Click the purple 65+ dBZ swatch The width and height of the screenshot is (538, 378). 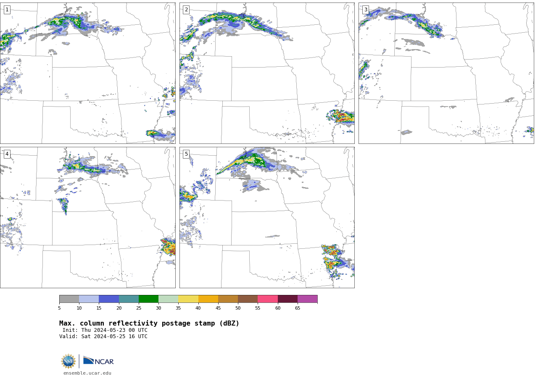308,299
